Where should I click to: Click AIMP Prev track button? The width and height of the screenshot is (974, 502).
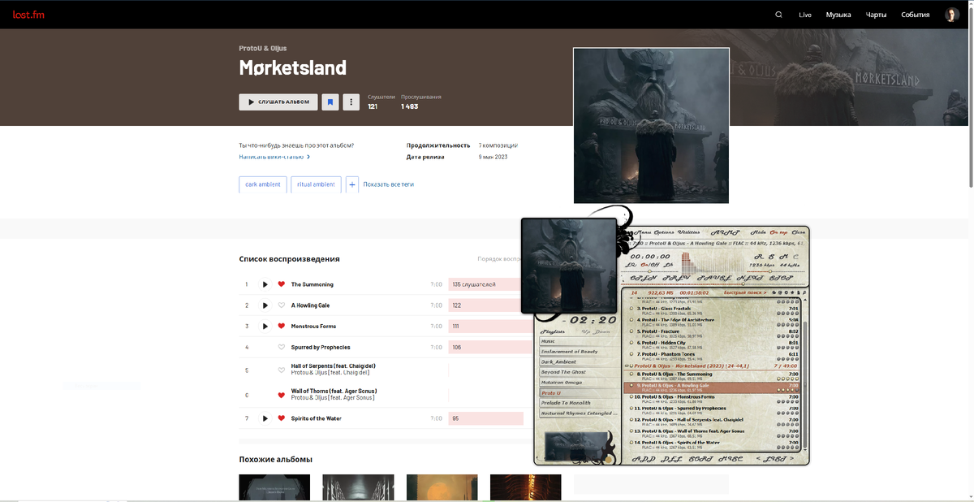point(677,278)
